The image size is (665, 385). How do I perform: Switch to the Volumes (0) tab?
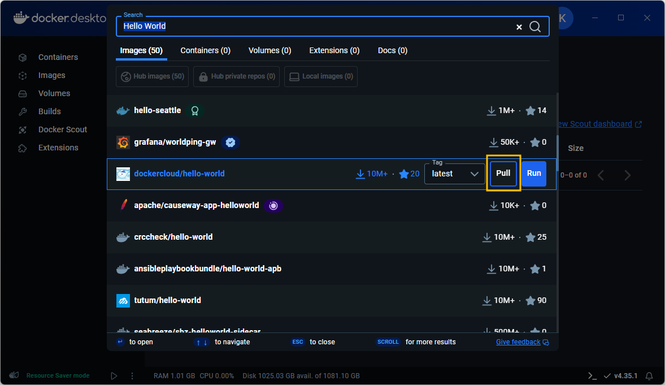tap(270, 50)
